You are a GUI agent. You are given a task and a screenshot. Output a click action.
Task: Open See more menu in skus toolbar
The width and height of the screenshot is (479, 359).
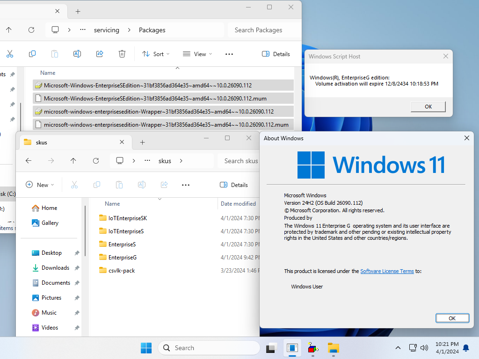(x=186, y=185)
